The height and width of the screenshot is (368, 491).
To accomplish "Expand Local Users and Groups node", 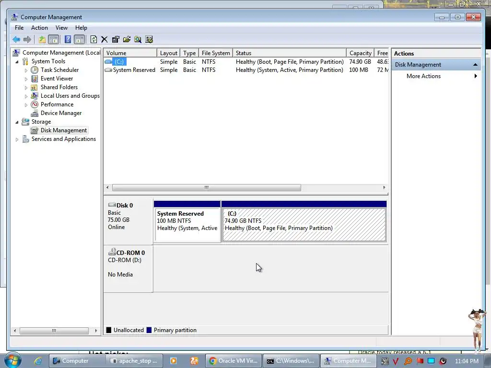I will click(x=26, y=96).
